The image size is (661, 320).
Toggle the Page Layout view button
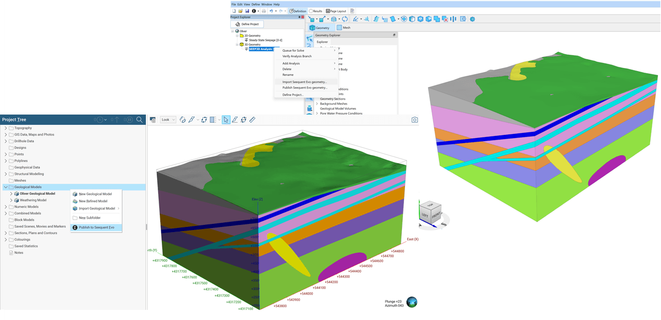pos(336,11)
